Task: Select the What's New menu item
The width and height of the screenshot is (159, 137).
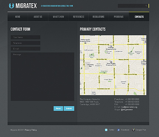Action: point(58,17)
